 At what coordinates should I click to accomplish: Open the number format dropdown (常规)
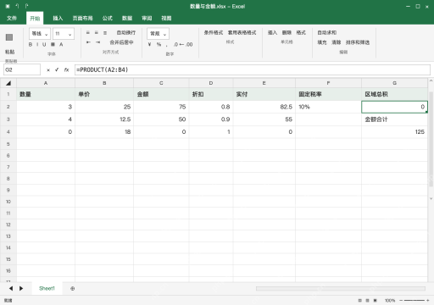tap(158, 34)
